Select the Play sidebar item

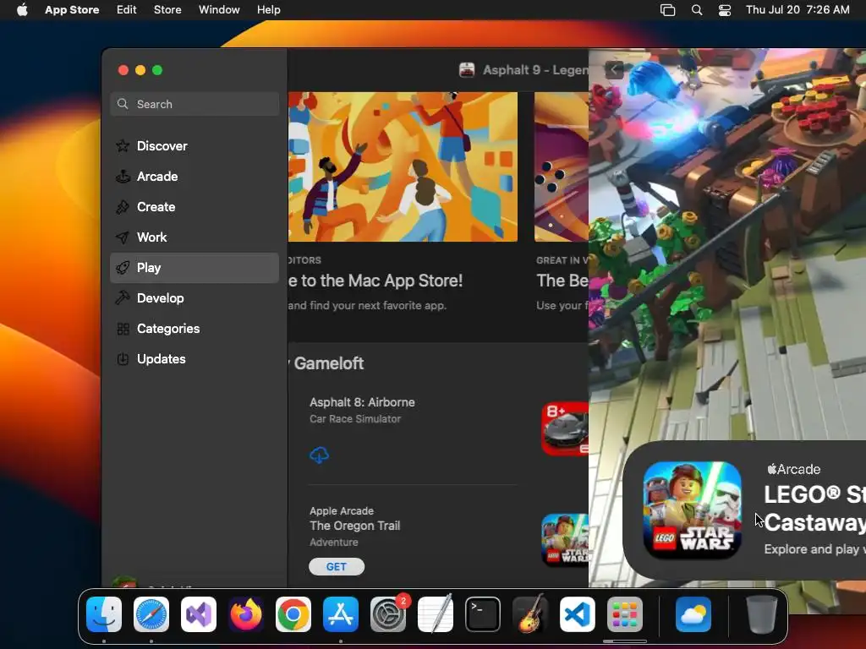click(195, 268)
